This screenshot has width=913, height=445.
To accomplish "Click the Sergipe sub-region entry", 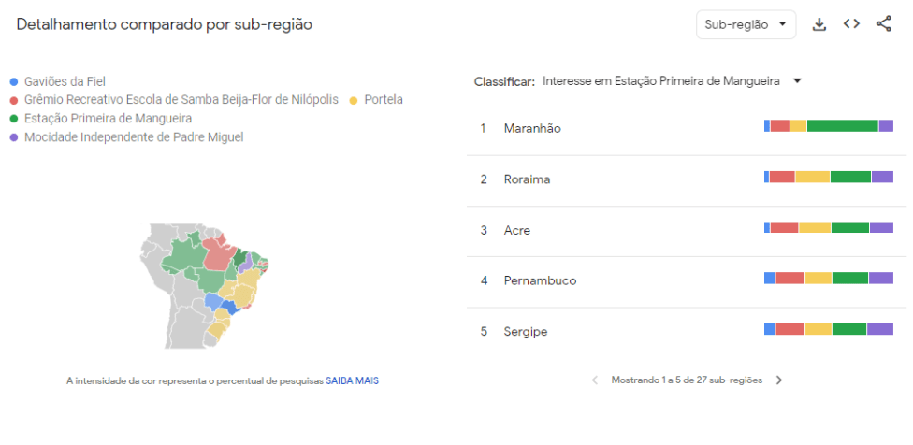I will [525, 331].
